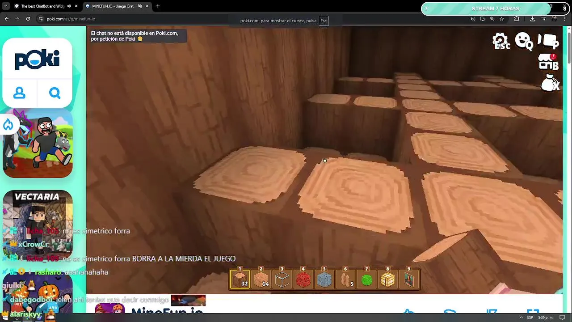
Task: Open Poki user profile icon
Action: pyautogui.click(x=19, y=93)
